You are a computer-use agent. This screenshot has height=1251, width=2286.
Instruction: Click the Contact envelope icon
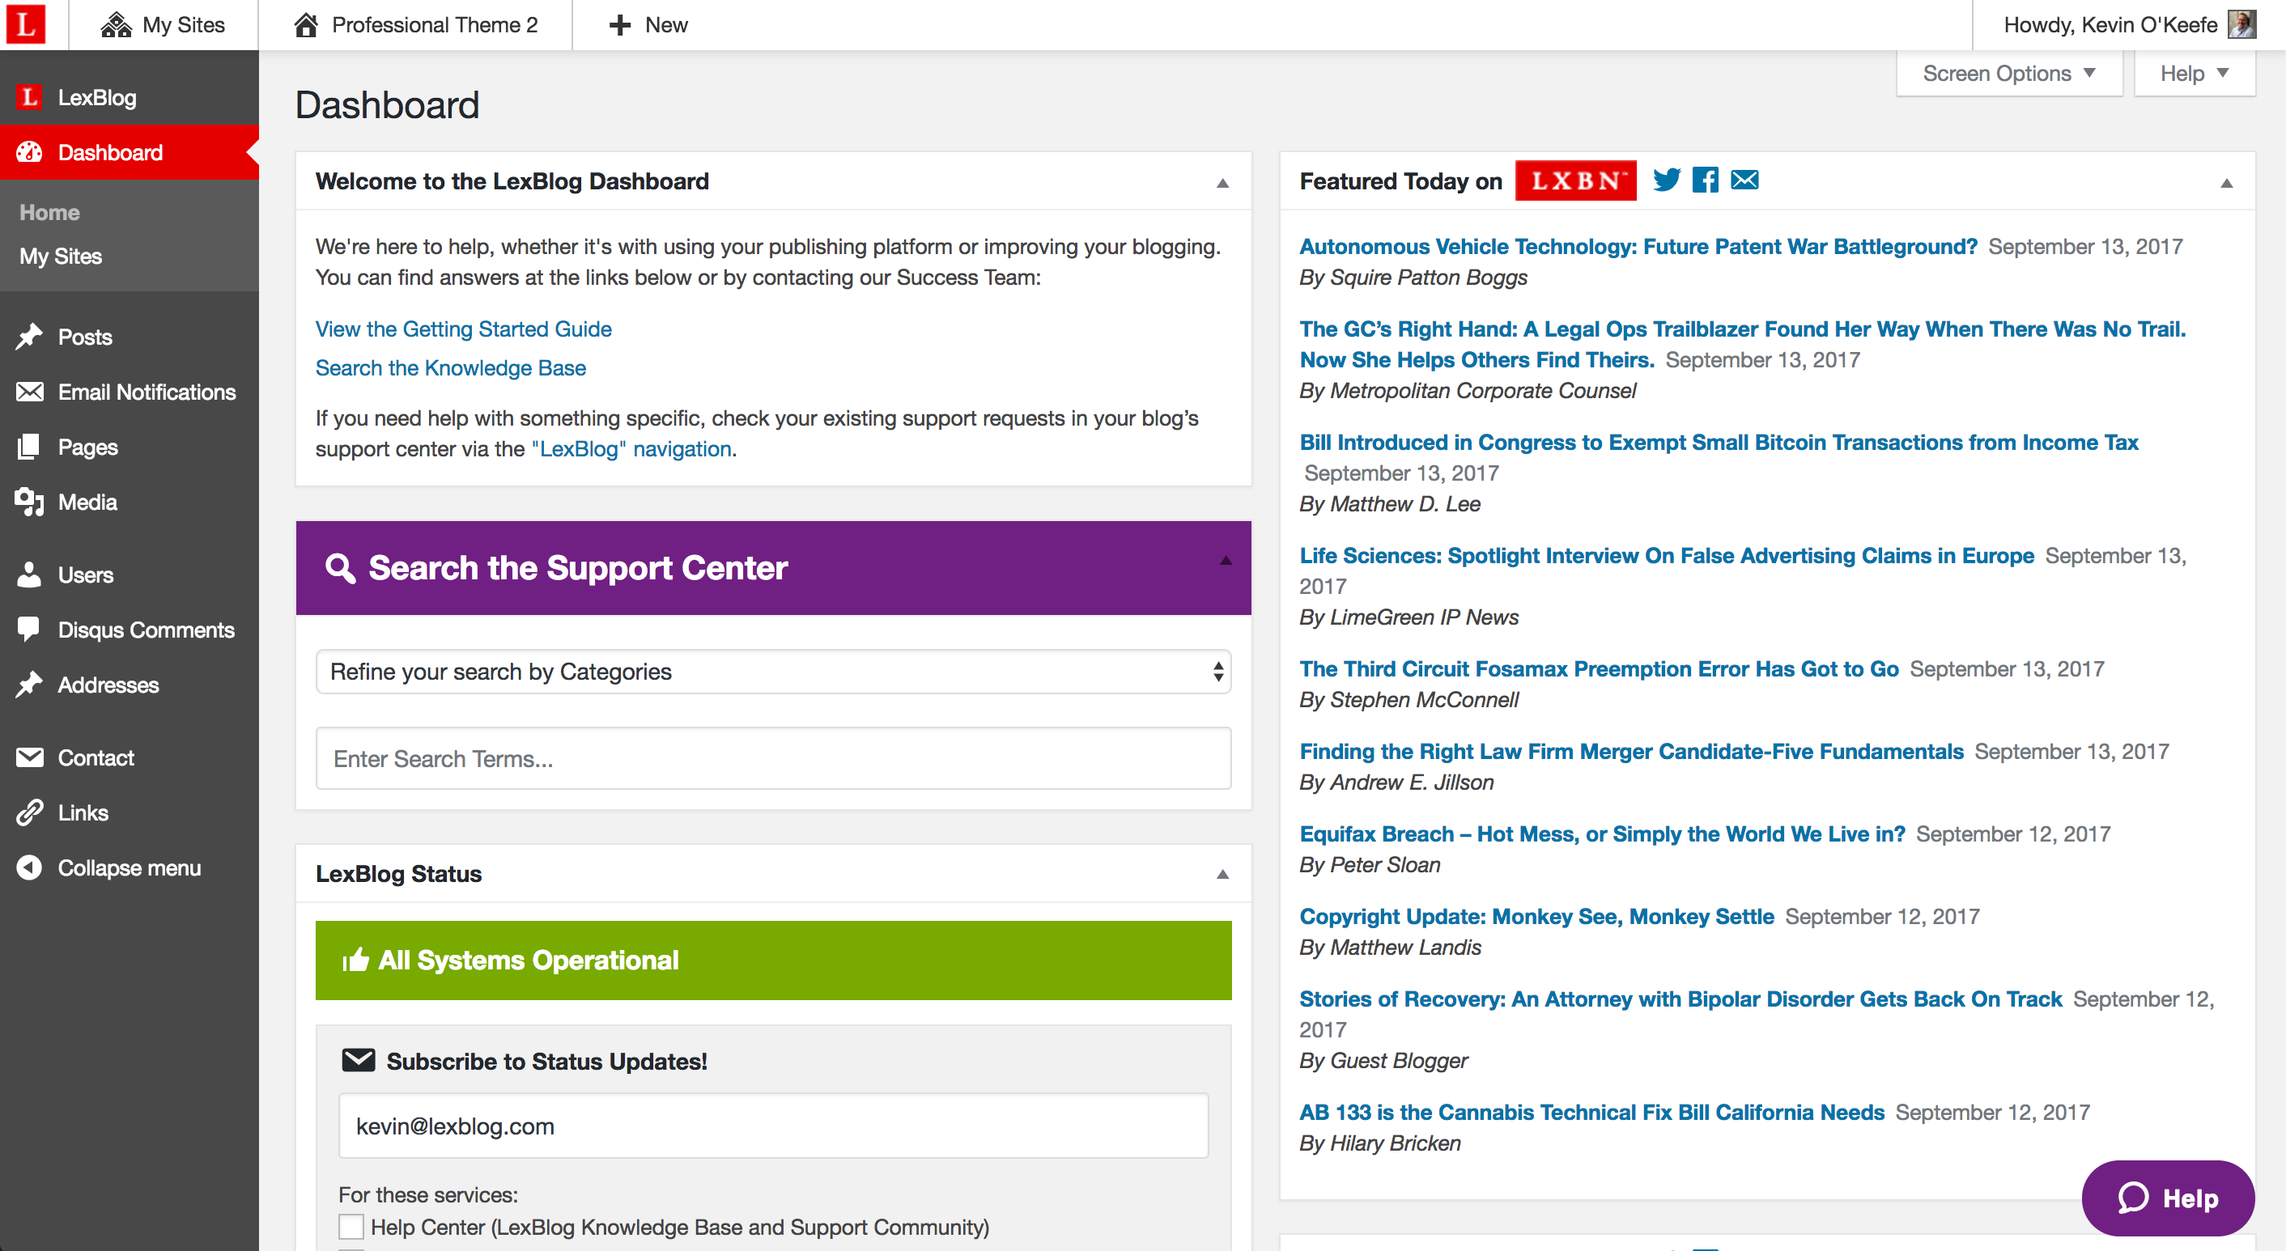pyautogui.click(x=29, y=757)
